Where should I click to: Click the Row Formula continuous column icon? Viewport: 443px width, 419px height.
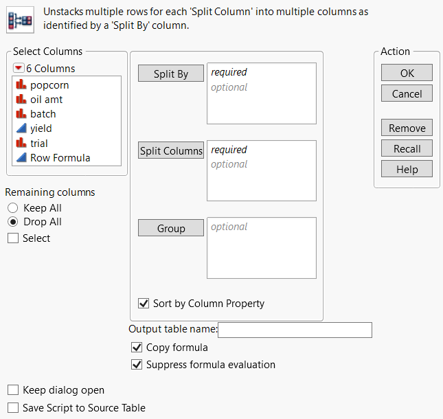click(x=20, y=158)
